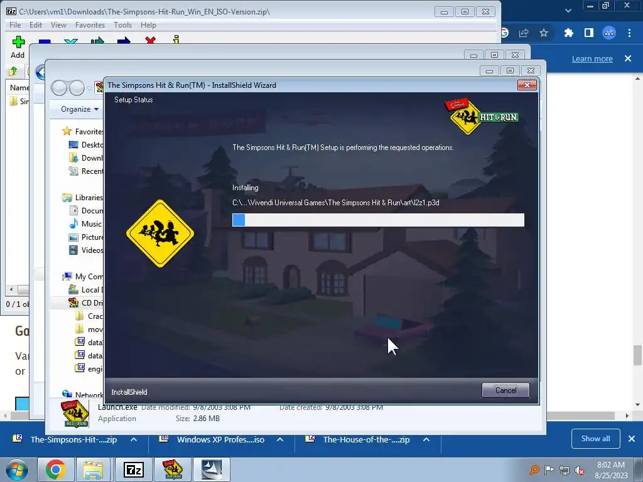Click Show all downloads button
The width and height of the screenshot is (643, 482).
click(x=595, y=439)
